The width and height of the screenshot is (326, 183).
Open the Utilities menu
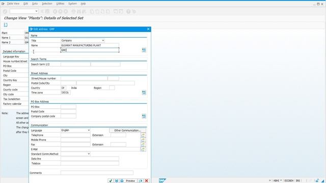coord(60,4)
